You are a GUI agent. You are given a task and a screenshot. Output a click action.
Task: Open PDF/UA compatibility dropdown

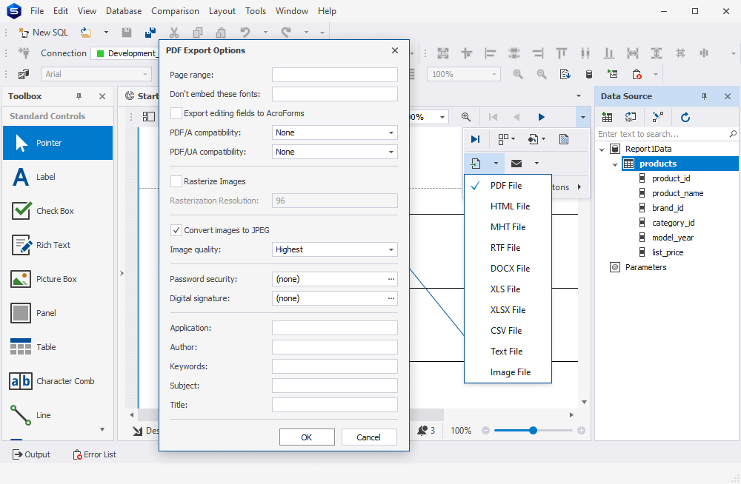coord(391,152)
